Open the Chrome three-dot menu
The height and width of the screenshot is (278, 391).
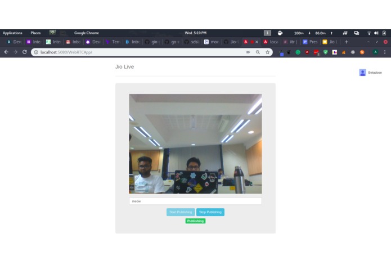click(x=385, y=52)
